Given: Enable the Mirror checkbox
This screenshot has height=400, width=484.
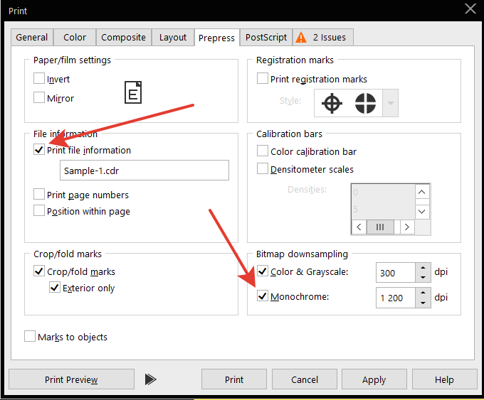Looking at the screenshot, I should [x=39, y=97].
